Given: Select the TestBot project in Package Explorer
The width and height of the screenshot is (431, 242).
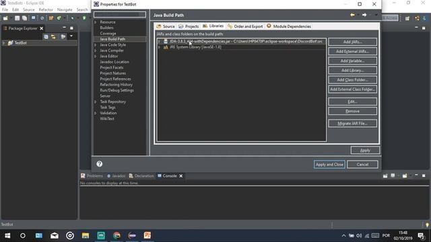Looking at the screenshot, I should click(20, 43).
